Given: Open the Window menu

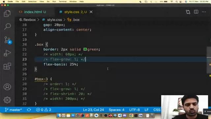Looking at the screenshot, I should coord(73,1).
